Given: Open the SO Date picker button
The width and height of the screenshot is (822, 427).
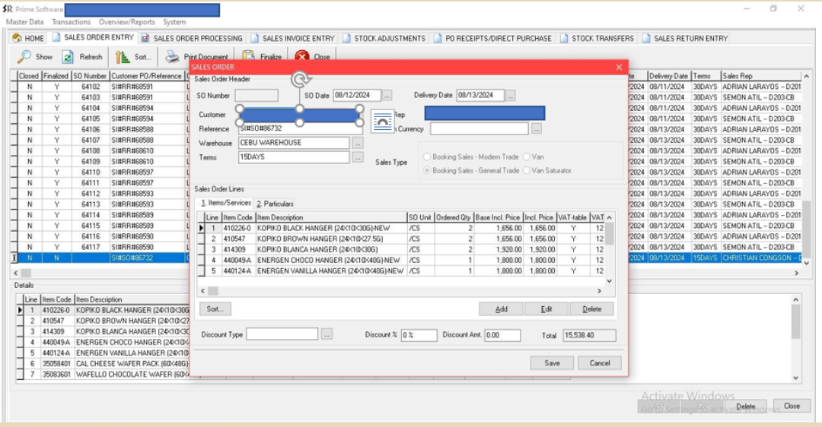Looking at the screenshot, I should point(387,96).
